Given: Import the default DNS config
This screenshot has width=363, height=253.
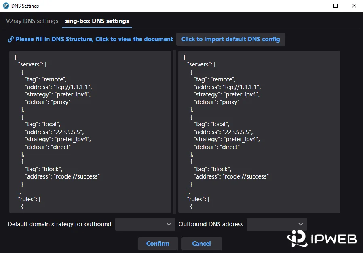Looking at the screenshot, I should pos(230,39).
